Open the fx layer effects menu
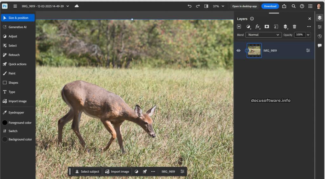Image resolution: width=325 pixels, height=179 pixels. (258, 27)
